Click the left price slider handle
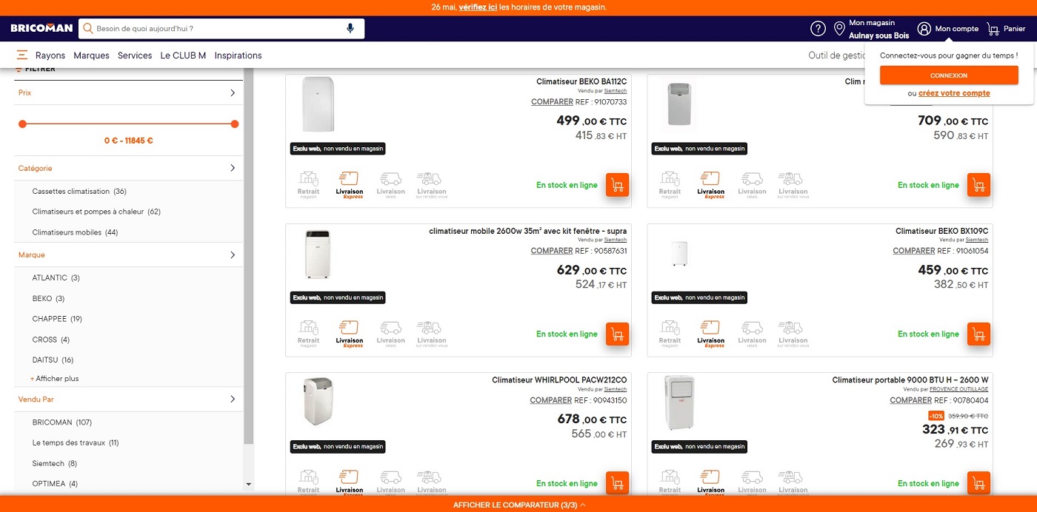This screenshot has height=512, width=1037. click(x=22, y=124)
